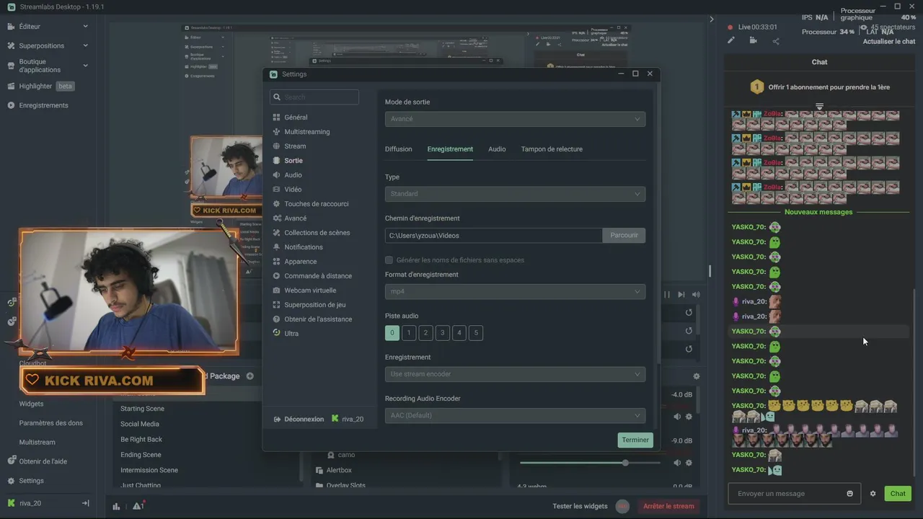
Task: Open Enregistrement encoder dropdown
Action: click(515, 374)
